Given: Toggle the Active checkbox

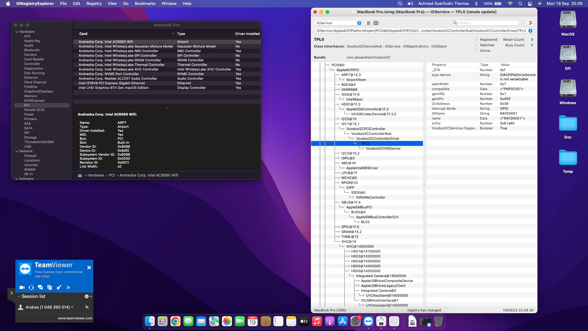Looking at the screenshot, I should 476,51.
